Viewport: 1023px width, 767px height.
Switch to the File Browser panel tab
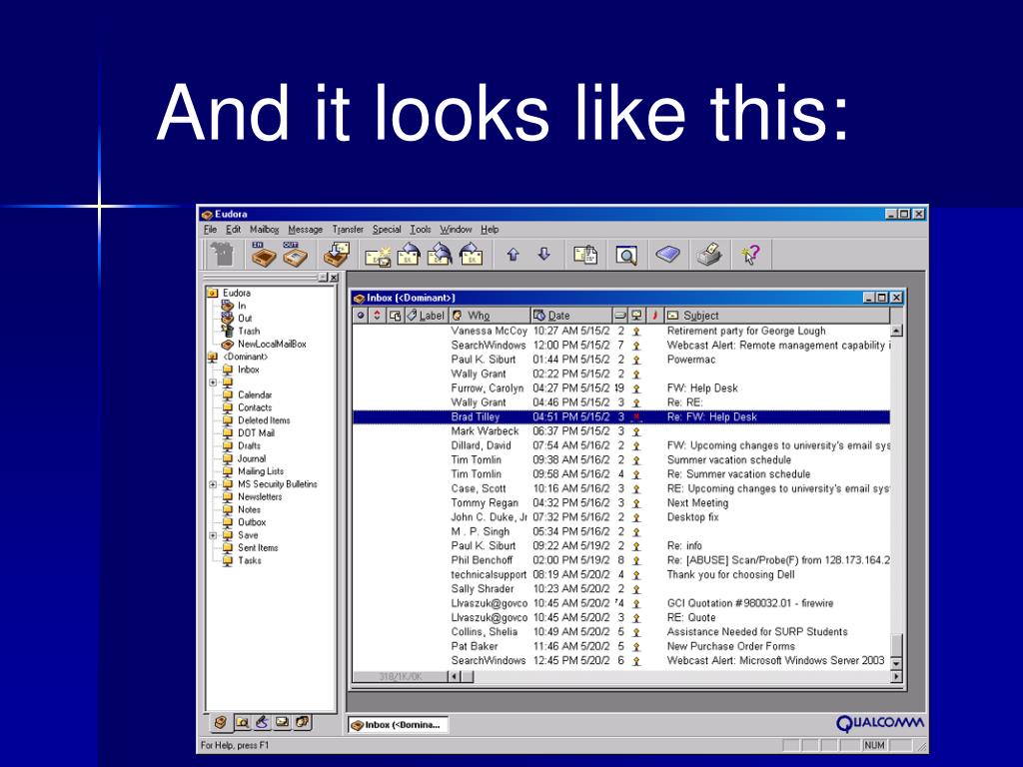(242, 722)
